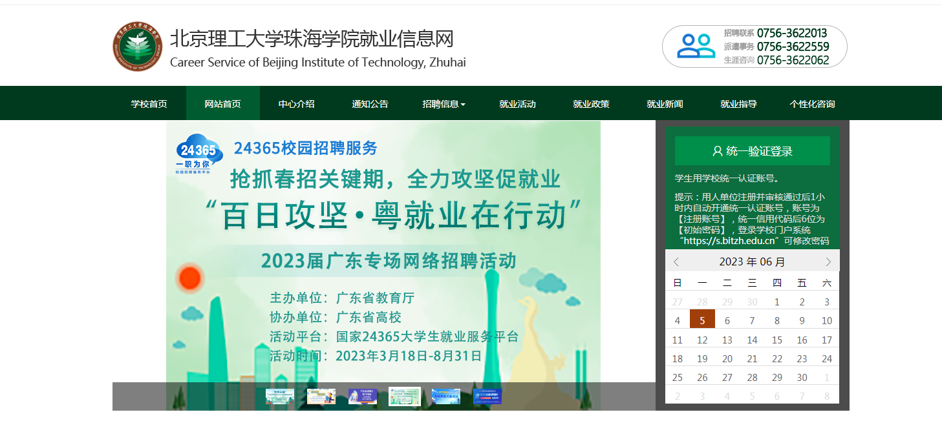The width and height of the screenshot is (942, 421).
Task: Click the English subtitle Career Service text
Action: [x=318, y=63]
